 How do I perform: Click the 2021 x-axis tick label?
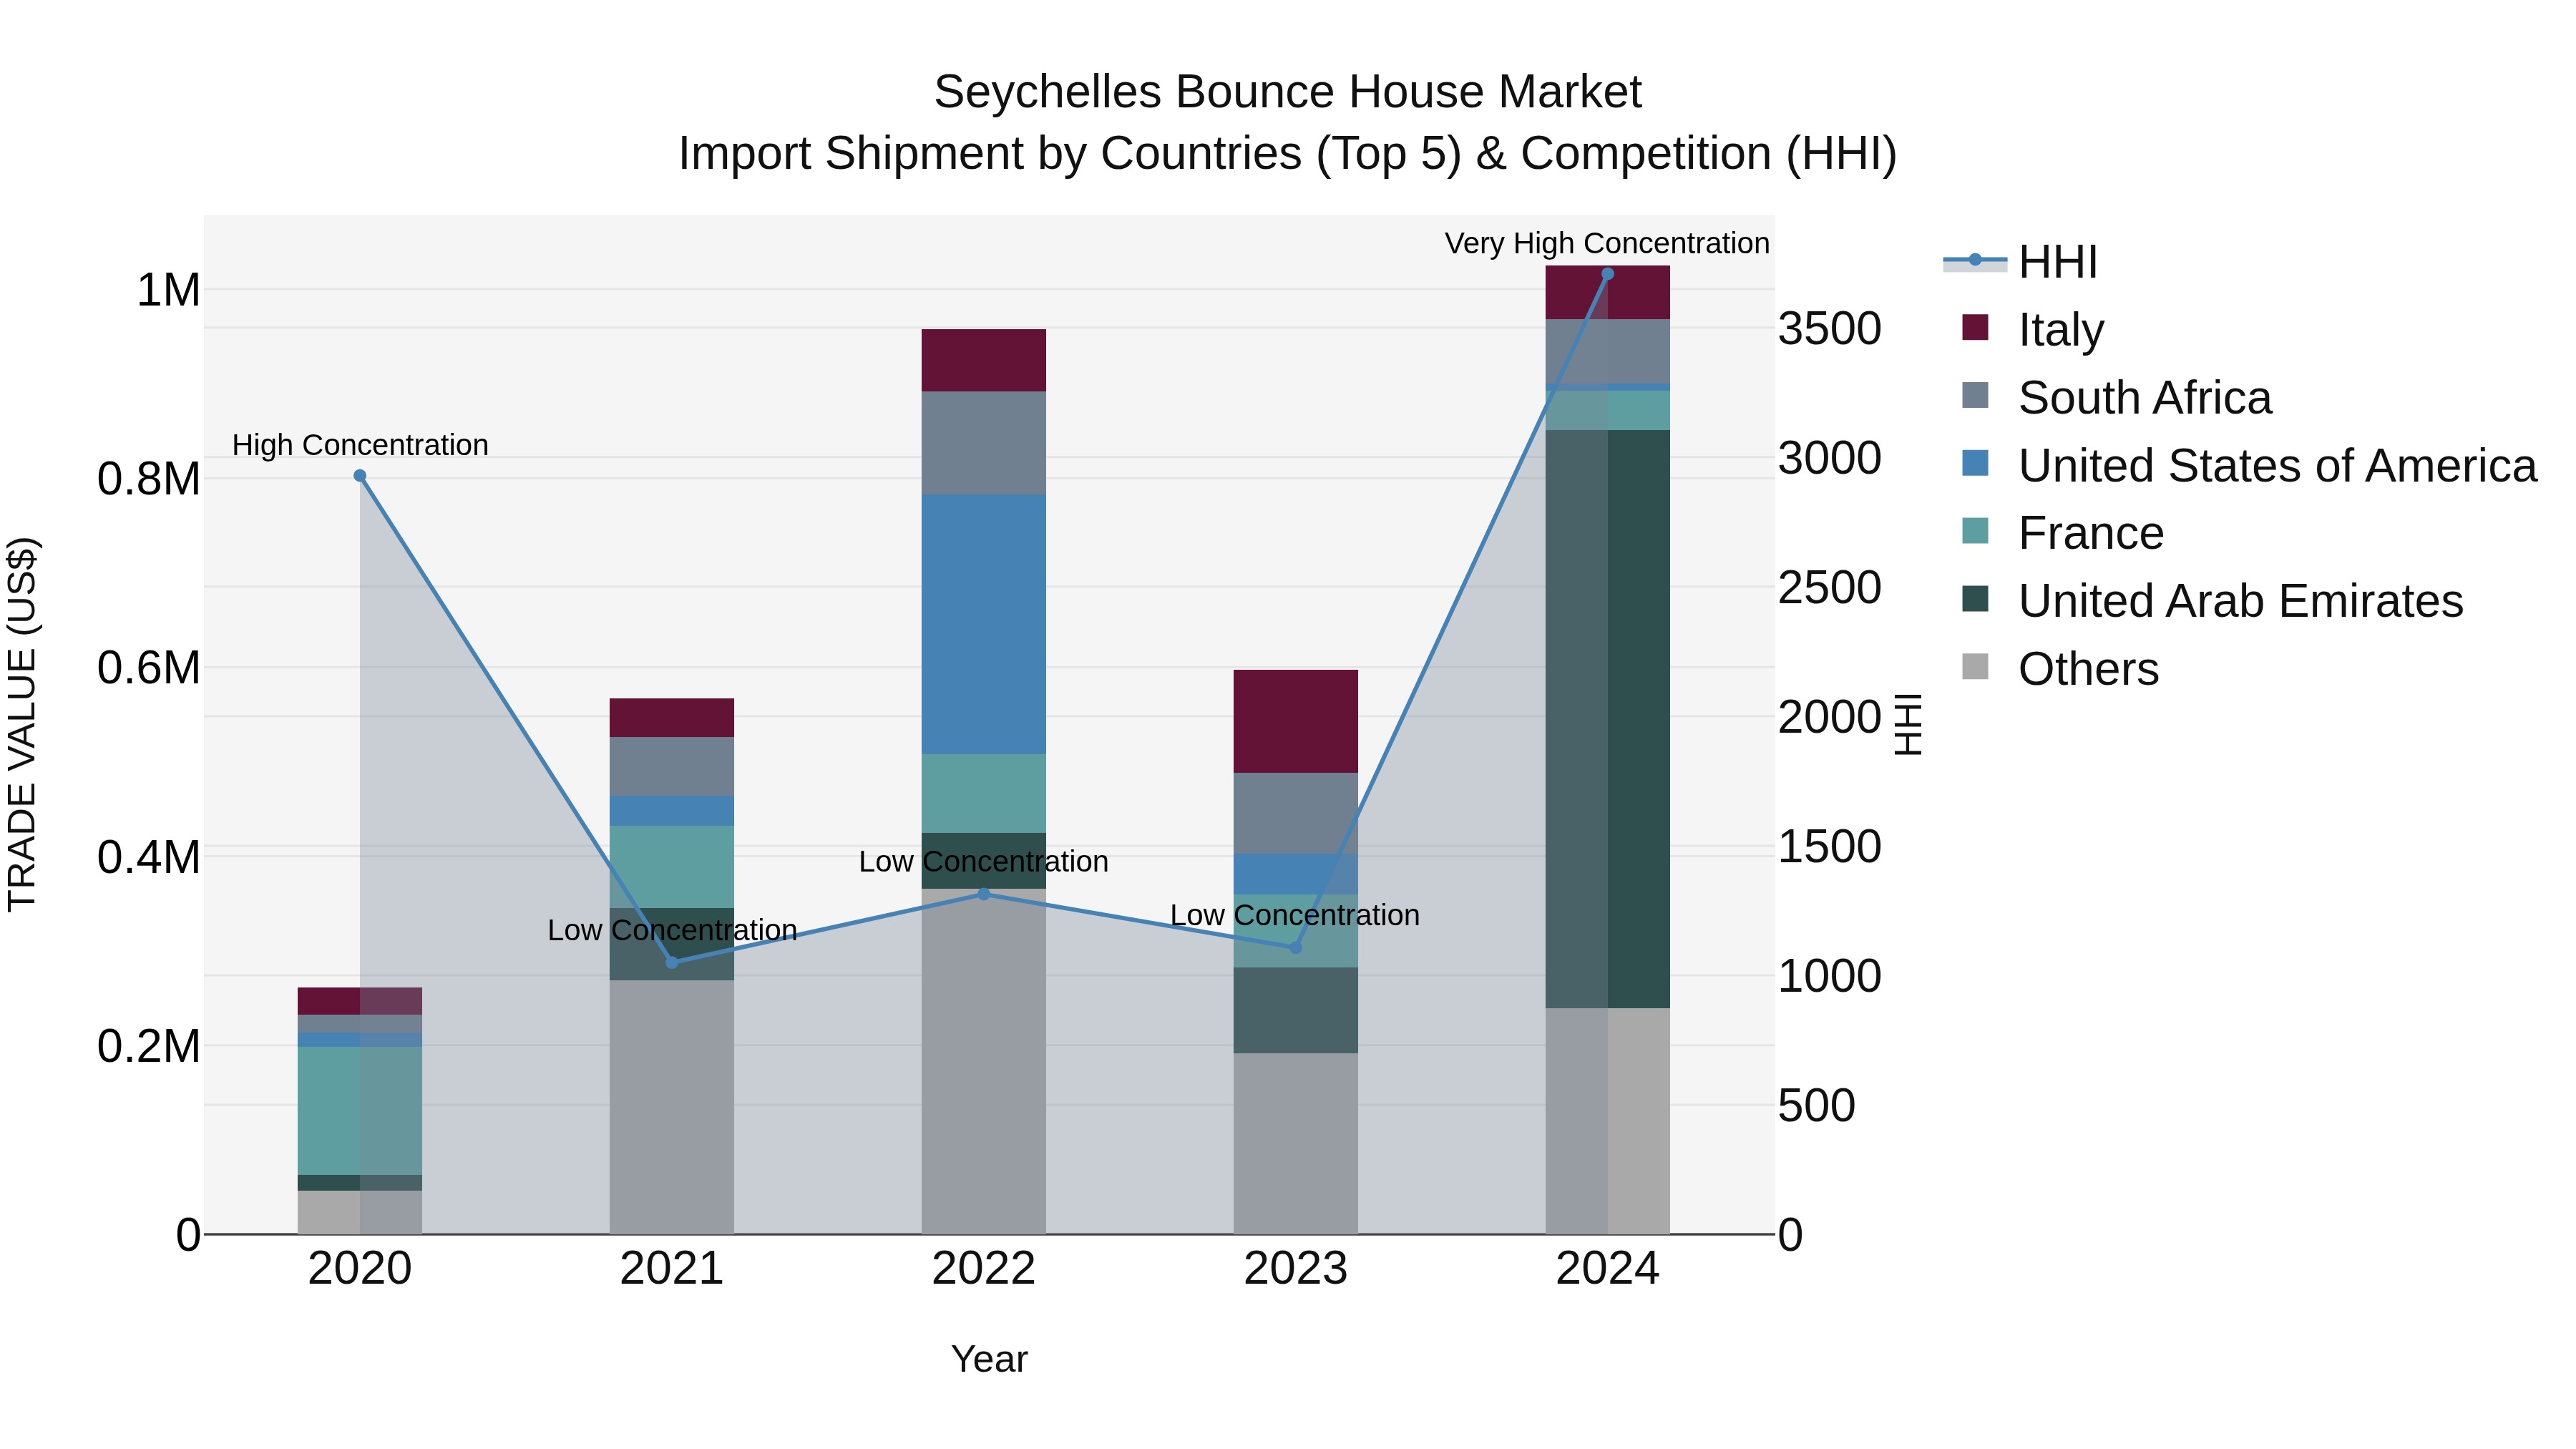click(x=672, y=1269)
